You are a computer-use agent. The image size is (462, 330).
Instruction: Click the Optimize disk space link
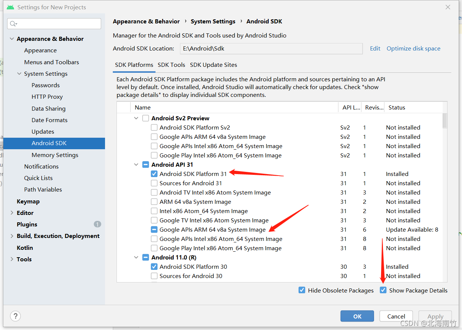point(413,48)
